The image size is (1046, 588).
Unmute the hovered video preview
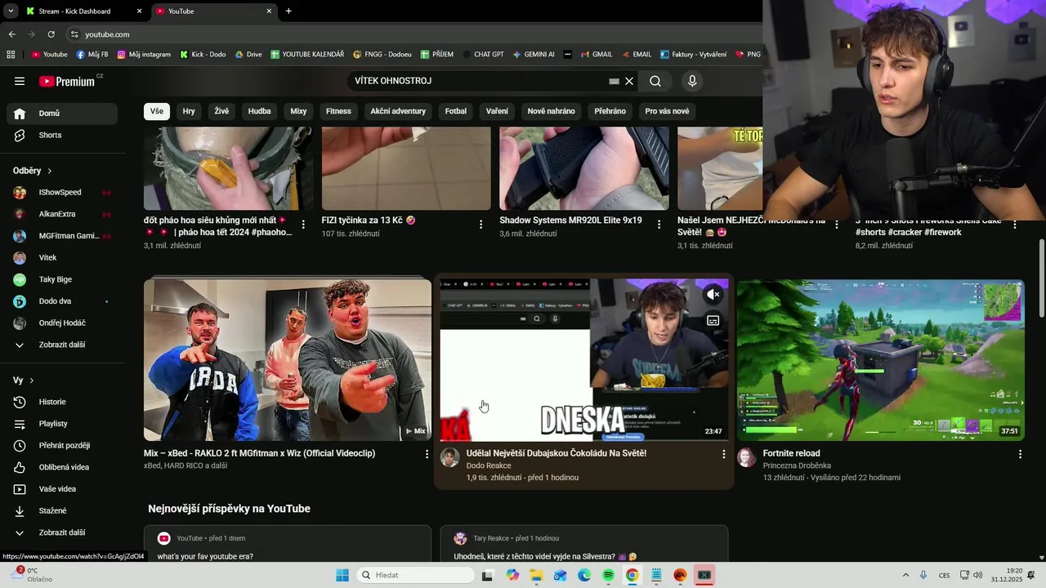(x=713, y=294)
